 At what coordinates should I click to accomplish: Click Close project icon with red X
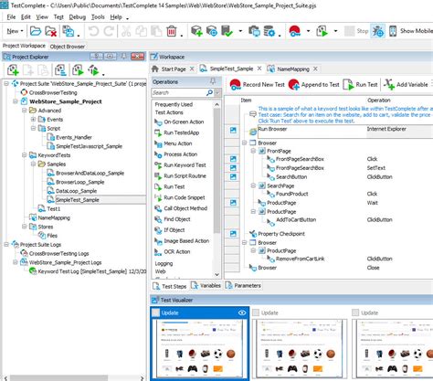50,31
